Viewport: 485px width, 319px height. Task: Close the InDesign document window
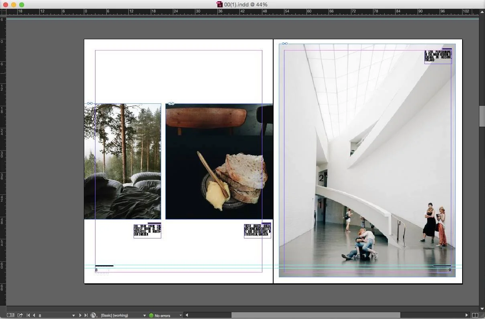pyautogui.click(x=6, y=4)
